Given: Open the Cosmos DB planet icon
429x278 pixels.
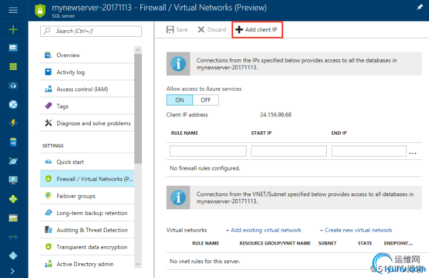Looking at the screenshot, I should coord(13,161).
